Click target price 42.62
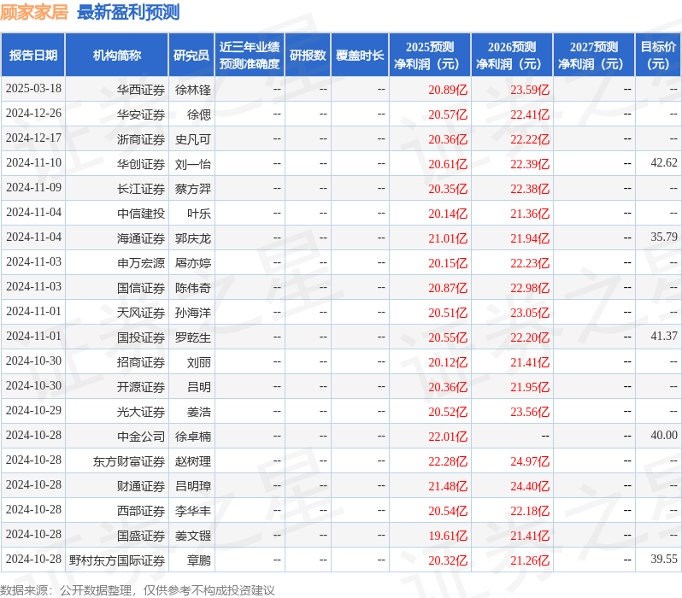This screenshot has height=598, width=682. point(664,162)
